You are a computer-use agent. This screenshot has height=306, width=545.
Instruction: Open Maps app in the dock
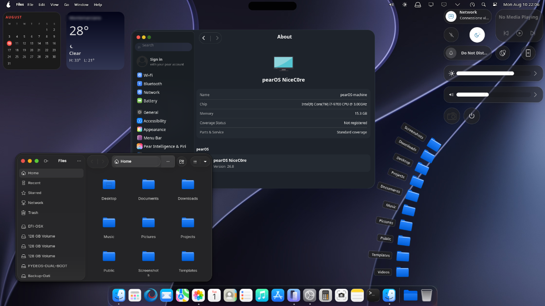click(183, 295)
